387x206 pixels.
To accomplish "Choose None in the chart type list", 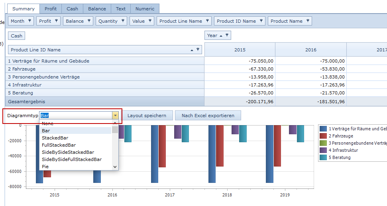I will [47, 124].
